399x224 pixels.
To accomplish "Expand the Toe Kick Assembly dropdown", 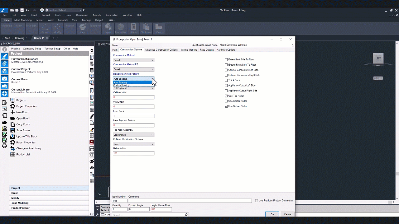I will [133, 135].
